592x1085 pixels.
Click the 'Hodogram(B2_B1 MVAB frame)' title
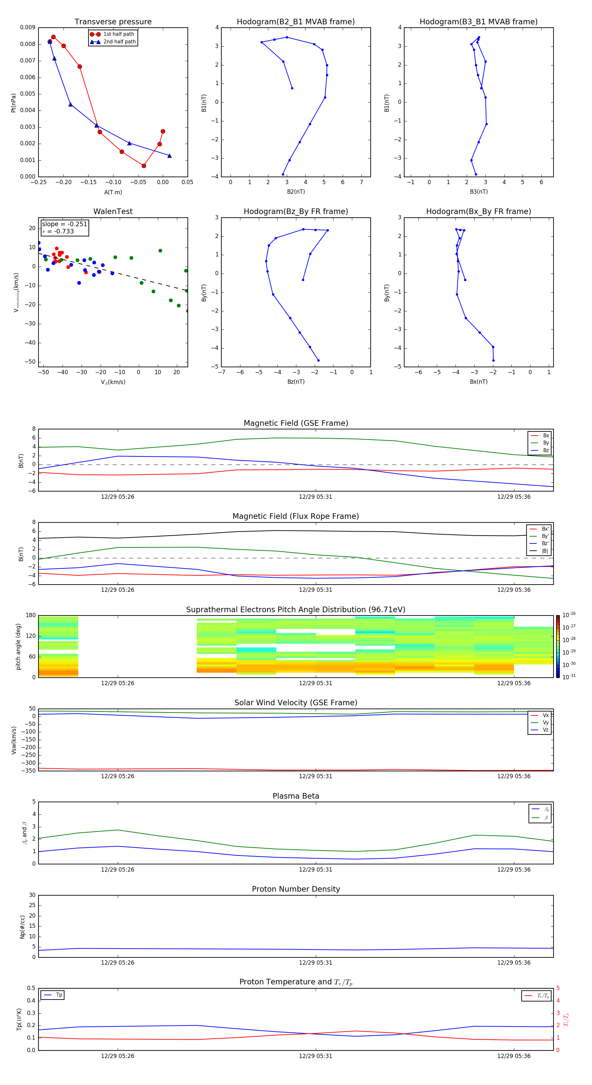click(x=295, y=22)
